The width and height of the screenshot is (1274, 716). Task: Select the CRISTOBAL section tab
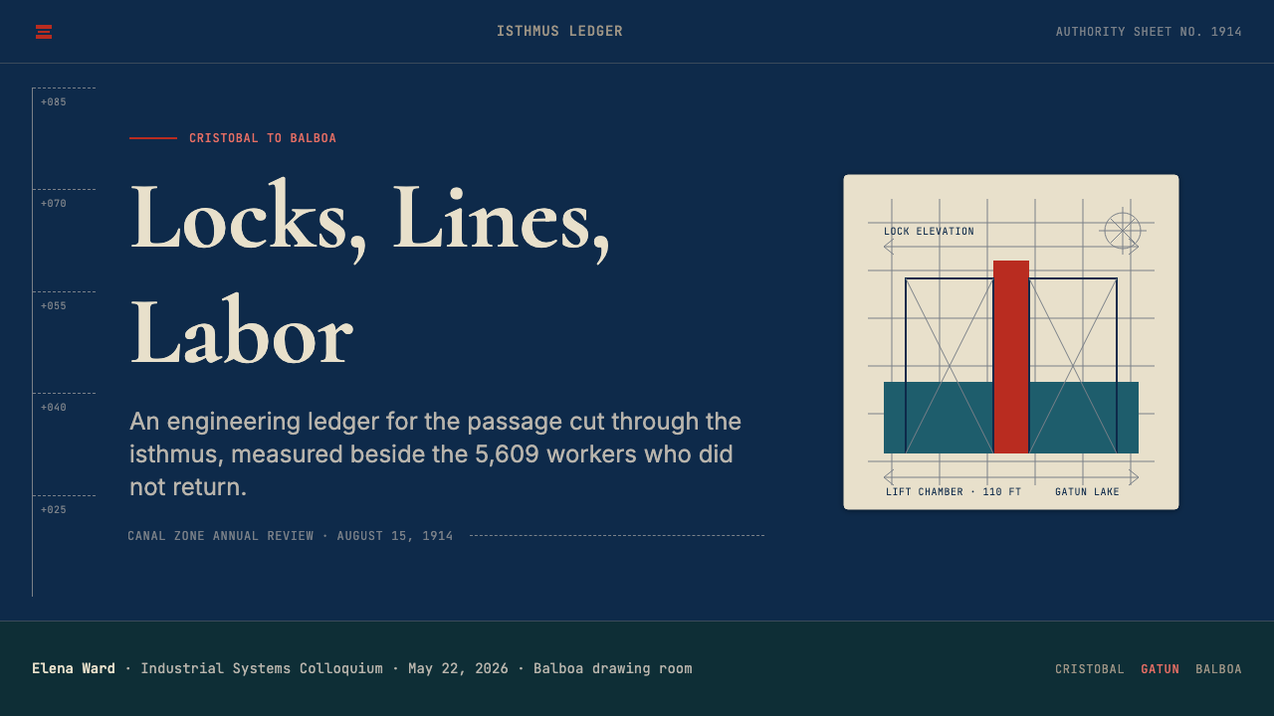click(1090, 669)
